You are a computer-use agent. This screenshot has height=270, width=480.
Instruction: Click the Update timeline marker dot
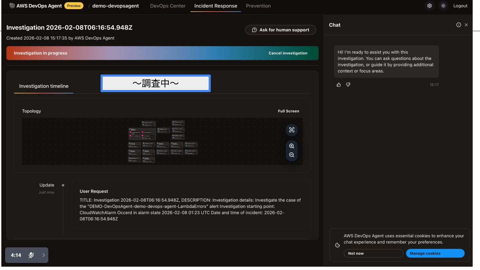[x=63, y=185]
